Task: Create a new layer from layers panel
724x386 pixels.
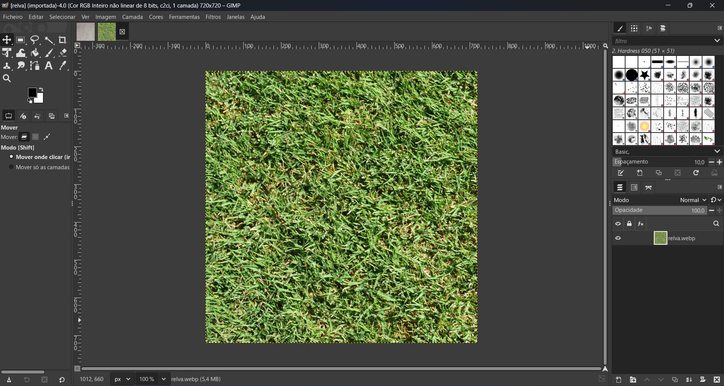Action: coord(619,380)
